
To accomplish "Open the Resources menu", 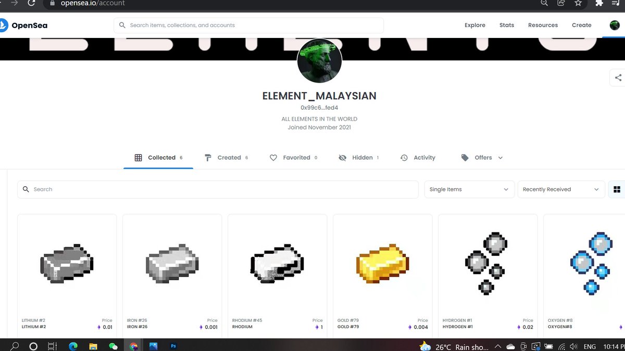I will coord(543,25).
